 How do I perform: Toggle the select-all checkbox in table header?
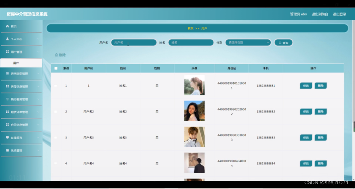click(x=56, y=68)
